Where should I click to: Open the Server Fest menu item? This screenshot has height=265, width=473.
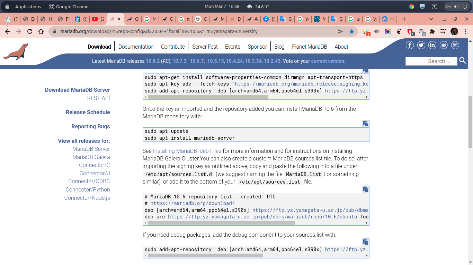(205, 47)
